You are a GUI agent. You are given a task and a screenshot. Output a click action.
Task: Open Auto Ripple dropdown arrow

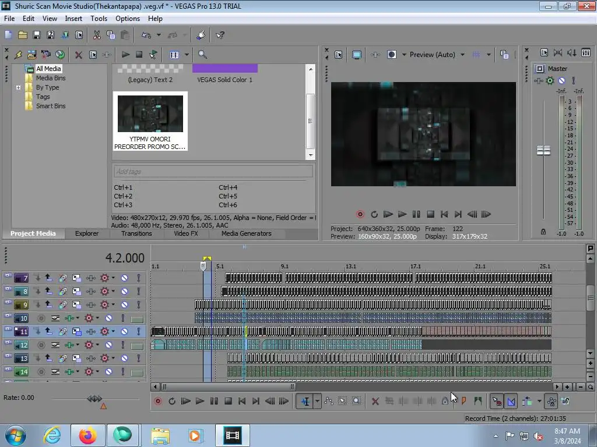coord(539,401)
